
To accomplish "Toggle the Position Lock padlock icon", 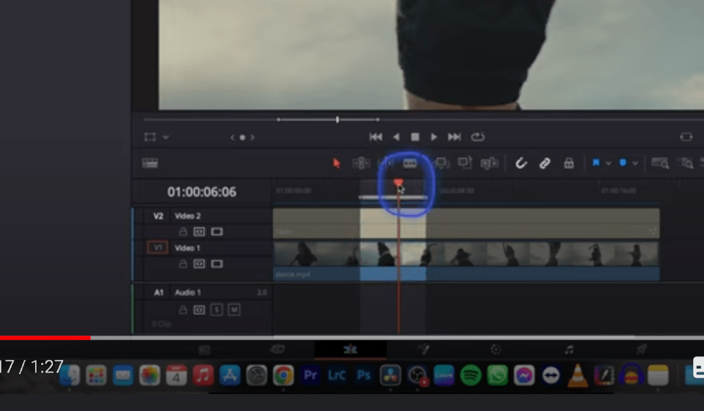I will tap(569, 163).
